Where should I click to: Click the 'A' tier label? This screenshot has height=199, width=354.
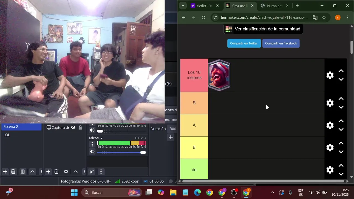pyautogui.click(x=194, y=125)
